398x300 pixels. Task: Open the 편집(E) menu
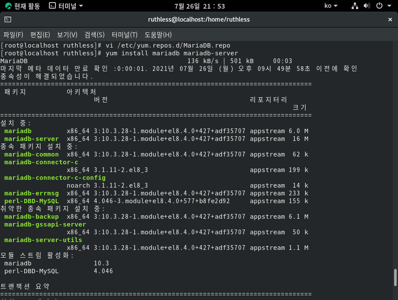(40, 35)
